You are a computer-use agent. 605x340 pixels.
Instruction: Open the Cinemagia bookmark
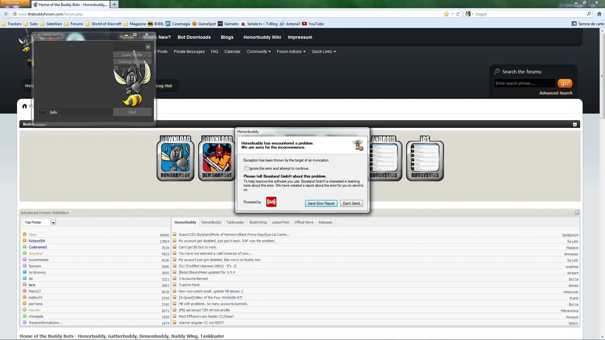[178, 24]
